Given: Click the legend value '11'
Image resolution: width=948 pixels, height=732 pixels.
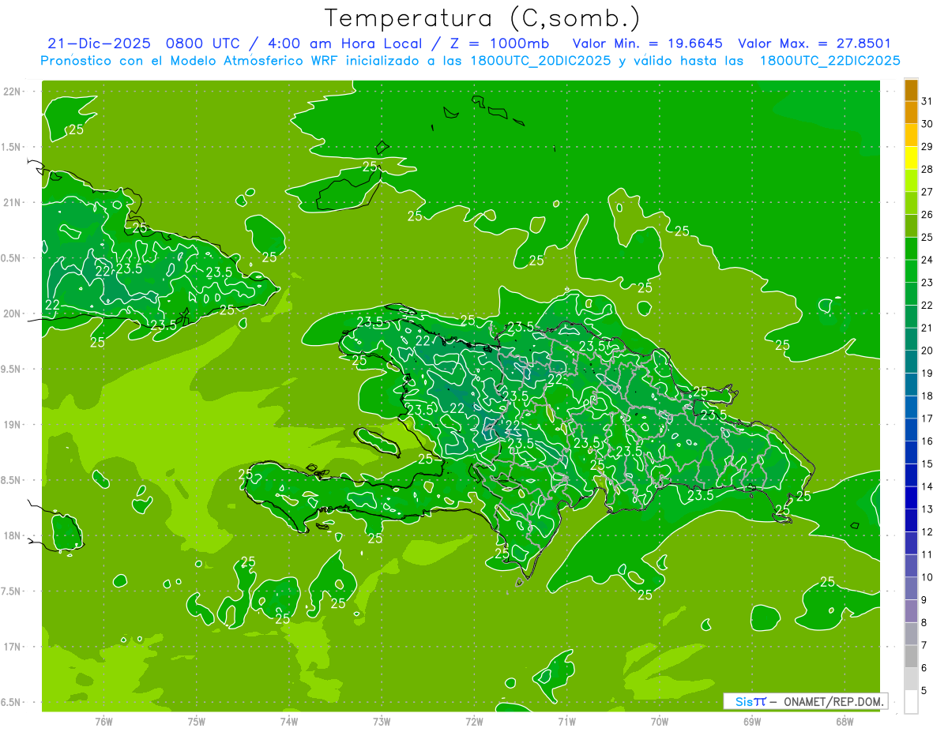Looking at the screenshot, I should (927, 555).
